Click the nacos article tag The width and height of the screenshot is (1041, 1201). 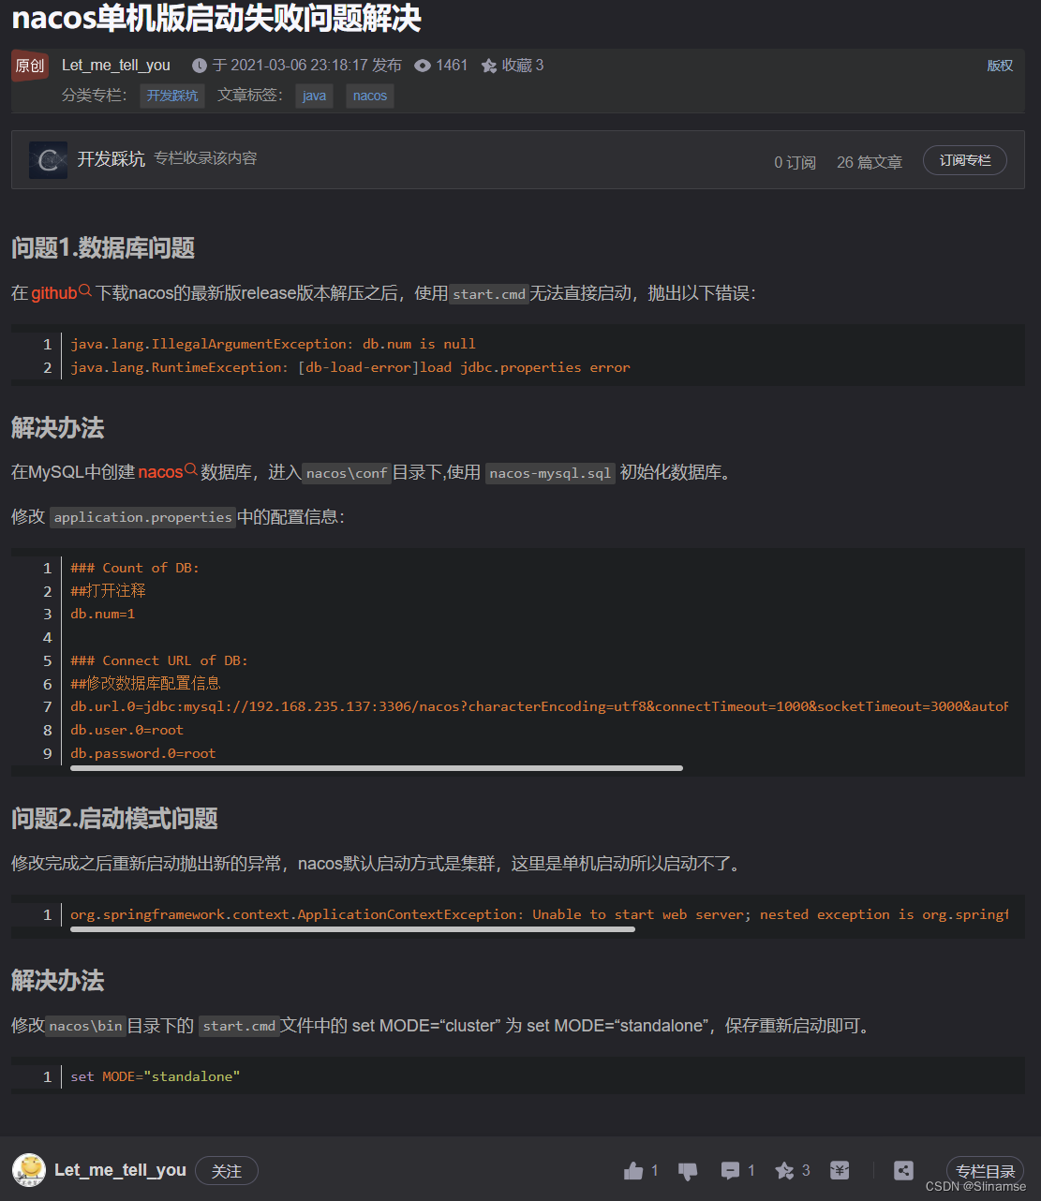[370, 96]
